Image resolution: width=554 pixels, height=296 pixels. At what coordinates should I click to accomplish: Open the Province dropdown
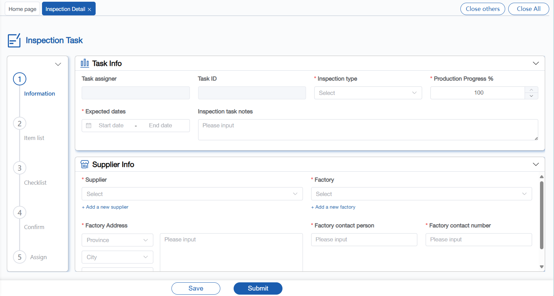point(117,240)
